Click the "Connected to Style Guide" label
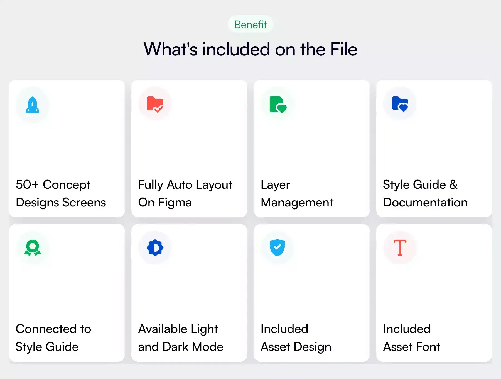Viewport: 501px width, 379px height. coord(53,338)
